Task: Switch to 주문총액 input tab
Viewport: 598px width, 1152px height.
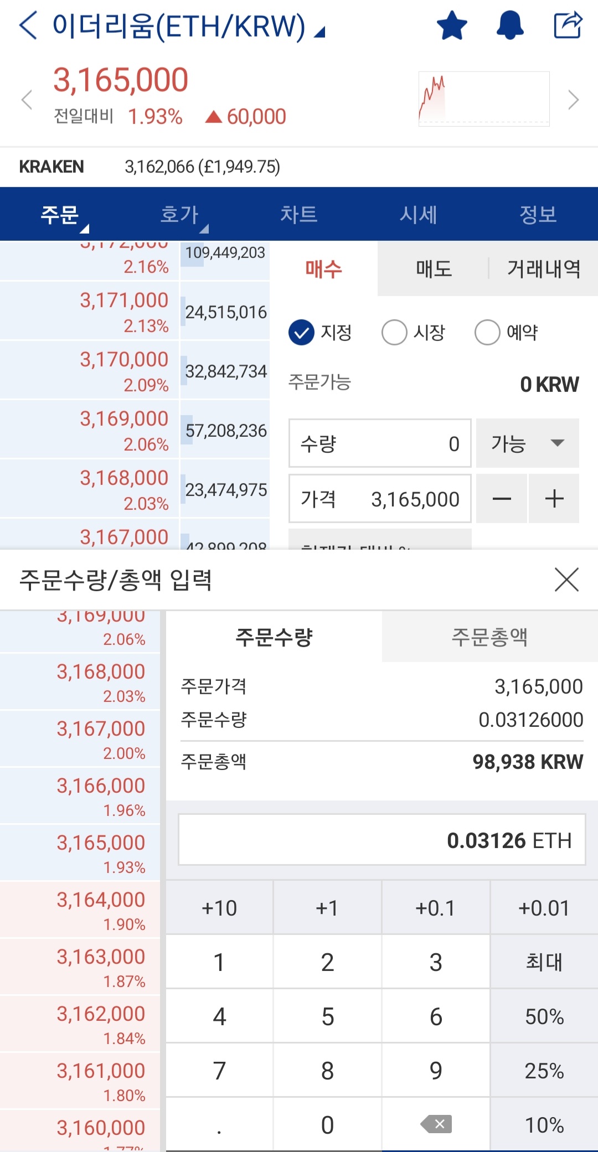Action: [490, 637]
